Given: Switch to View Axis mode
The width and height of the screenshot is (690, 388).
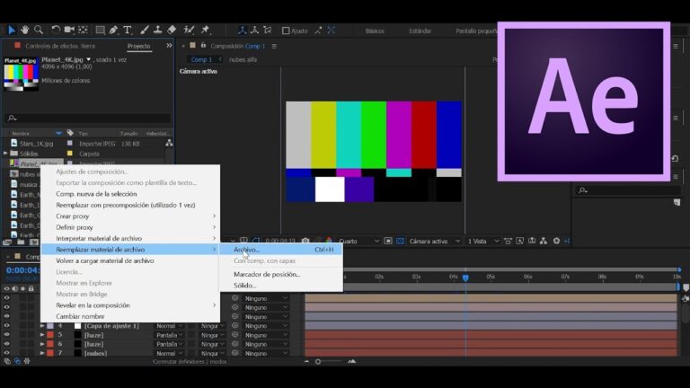Looking at the screenshot, I should (x=267, y=30).
